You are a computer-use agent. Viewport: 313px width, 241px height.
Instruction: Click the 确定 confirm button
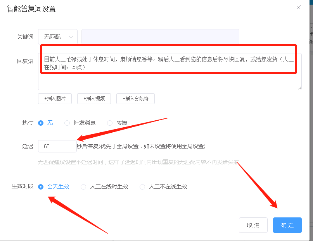pyautogui.click(x=287, y=225)
